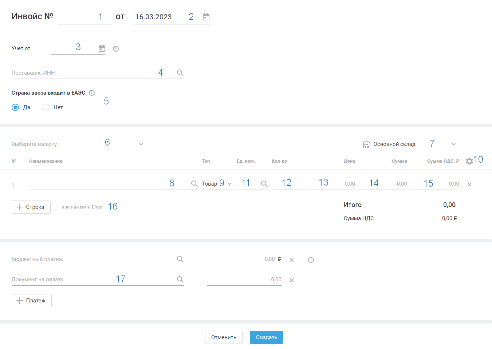Show info icon beside budget payment
492x349 pixels.
311,260
